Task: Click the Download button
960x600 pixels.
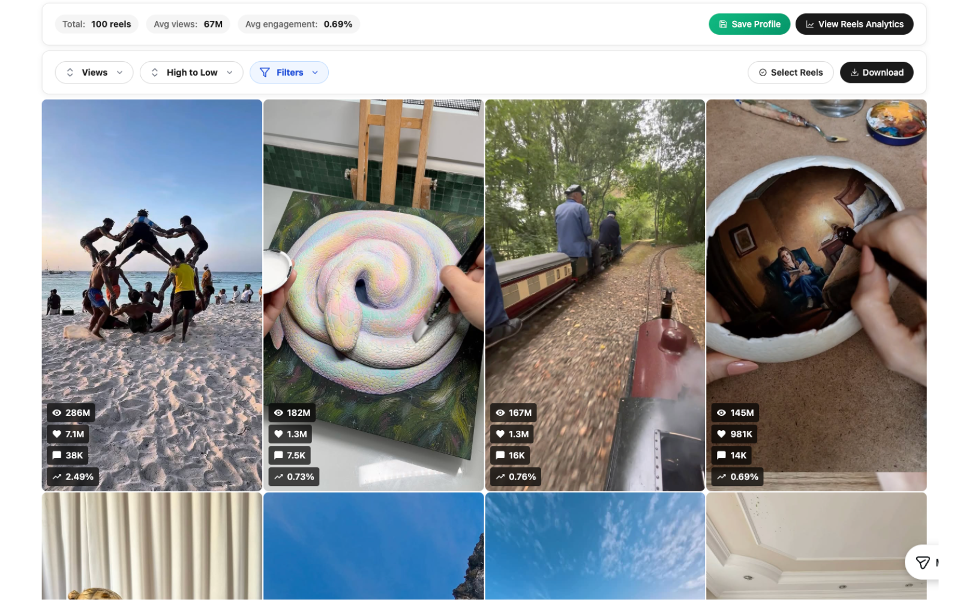Action: 877,73
